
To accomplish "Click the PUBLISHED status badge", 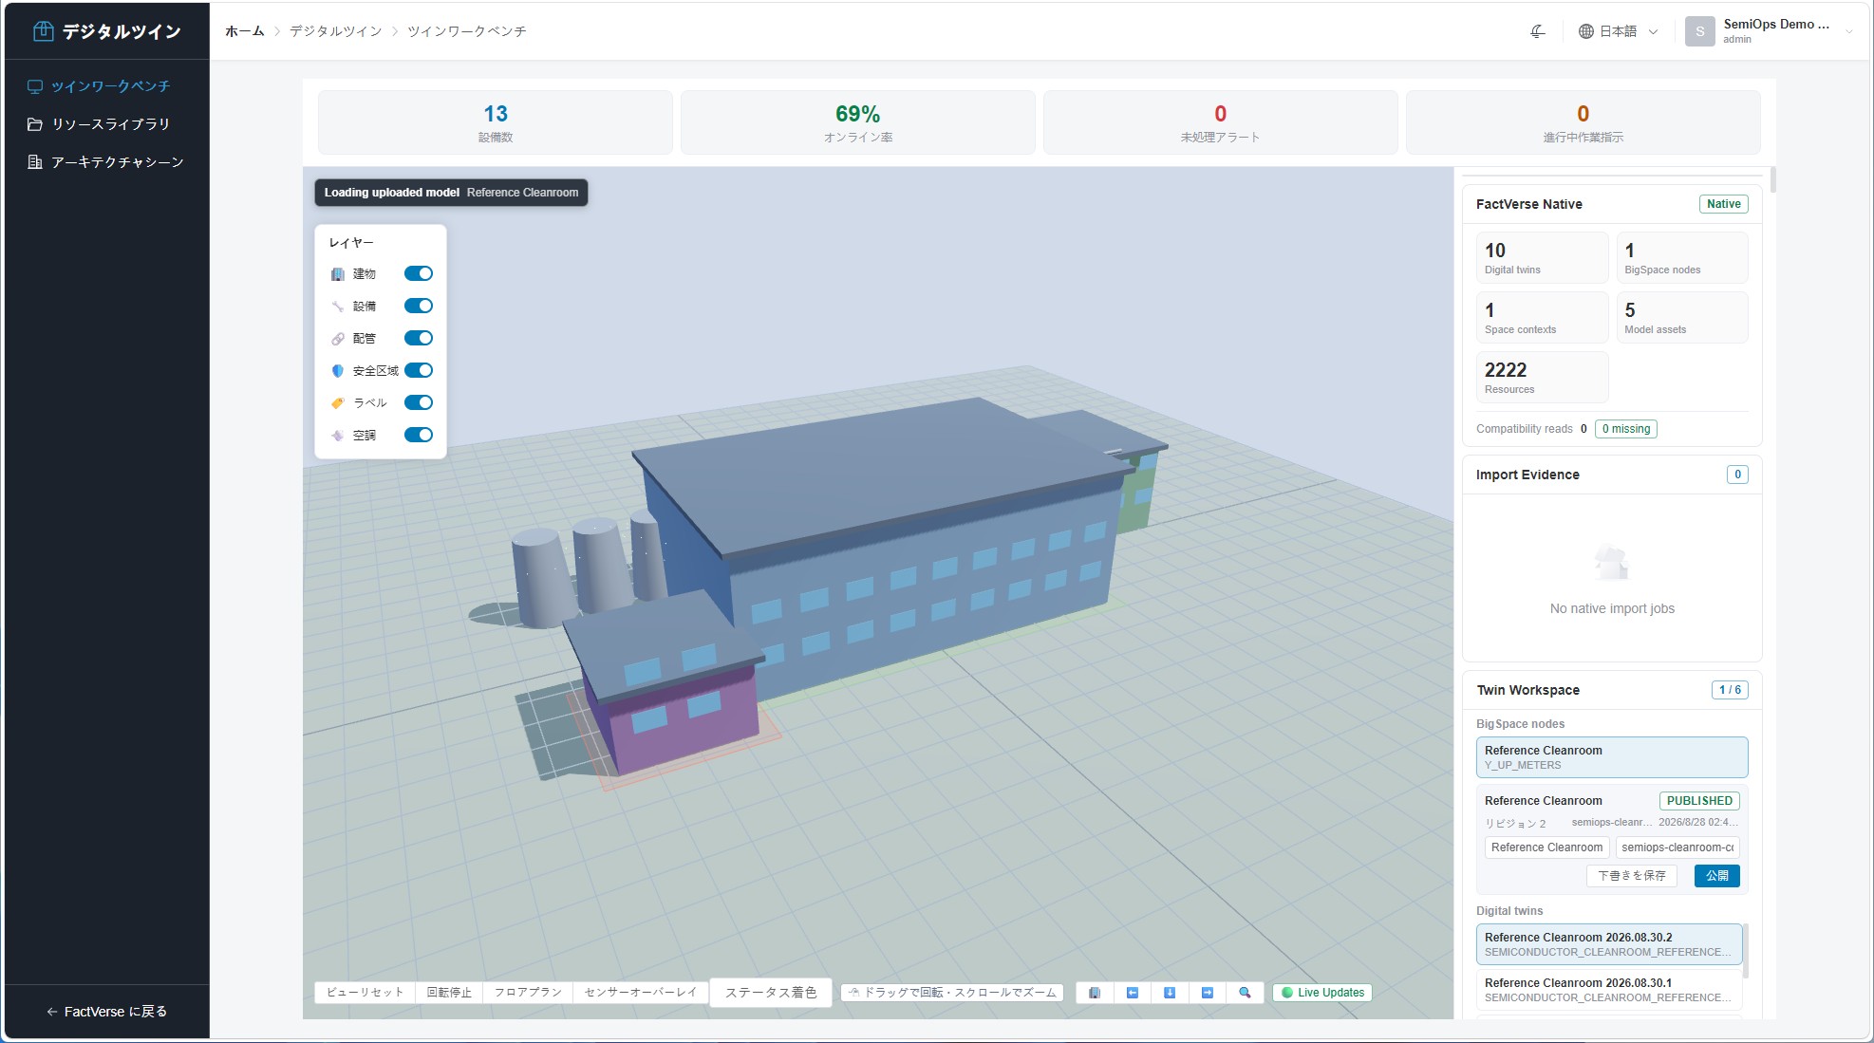I will click(1699, 801).
